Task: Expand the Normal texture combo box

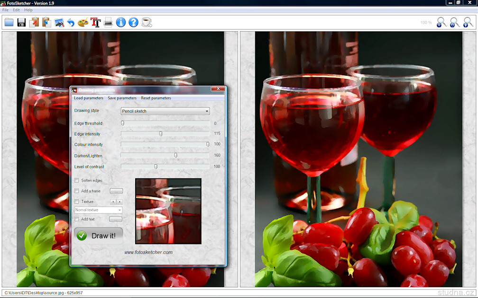Action: [99, 210]
